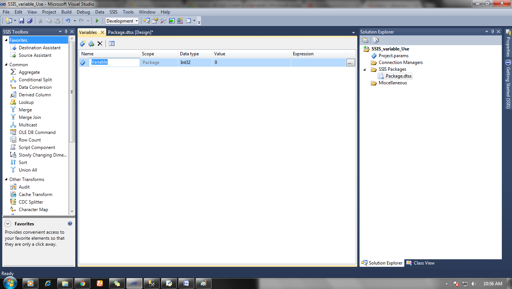Image resolution: width=512 pixels, height=289 pixels.
Task: Open the active documents list dropdown
Action: [x=354, y=33]
